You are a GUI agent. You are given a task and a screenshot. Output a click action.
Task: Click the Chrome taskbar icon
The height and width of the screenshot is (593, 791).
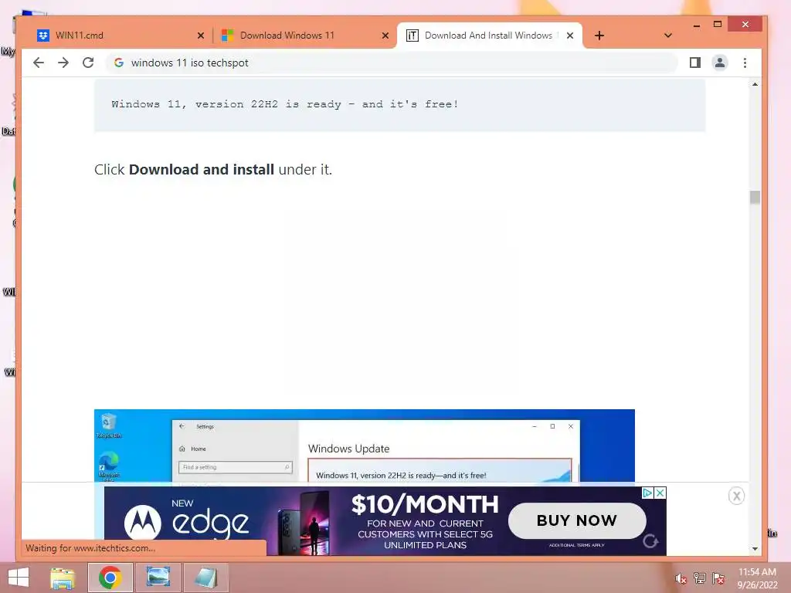[110, 578]
